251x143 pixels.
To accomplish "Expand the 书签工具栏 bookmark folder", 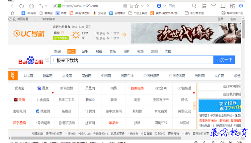I will [138, 13].
